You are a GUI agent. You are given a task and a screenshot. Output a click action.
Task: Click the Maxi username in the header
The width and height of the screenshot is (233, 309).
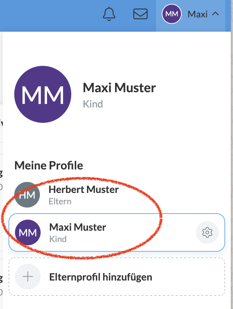(x=197, y=14)
